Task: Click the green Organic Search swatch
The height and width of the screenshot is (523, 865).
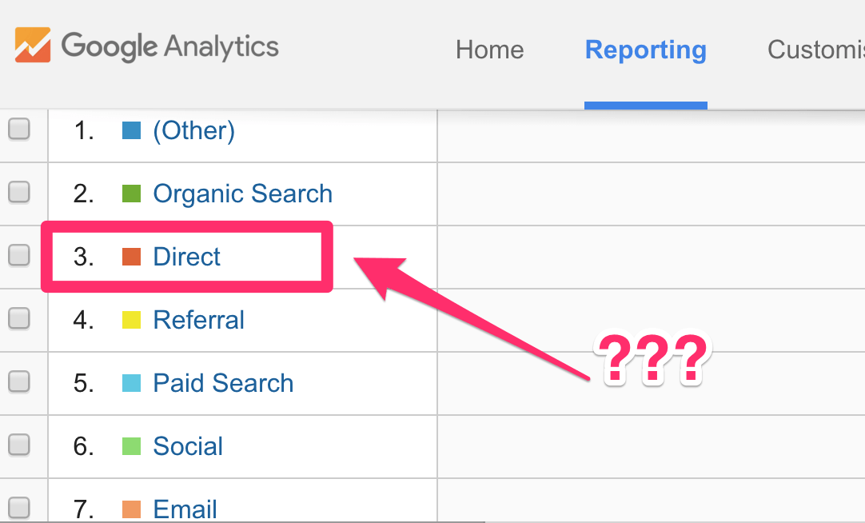Action: 131,194
